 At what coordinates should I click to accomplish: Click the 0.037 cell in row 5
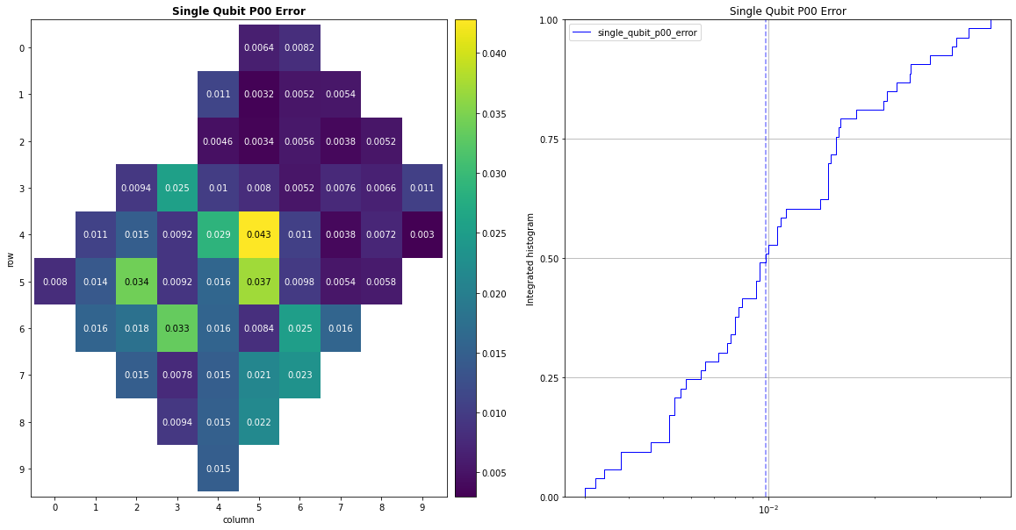259,282
